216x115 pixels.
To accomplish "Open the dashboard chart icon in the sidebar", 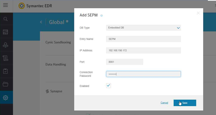I will point(5,32).
